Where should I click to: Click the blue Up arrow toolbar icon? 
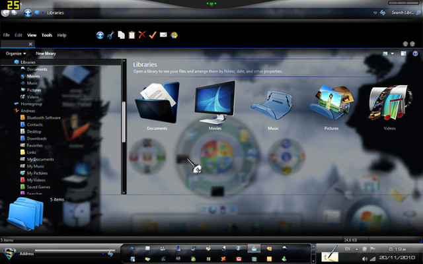(100, 35)
